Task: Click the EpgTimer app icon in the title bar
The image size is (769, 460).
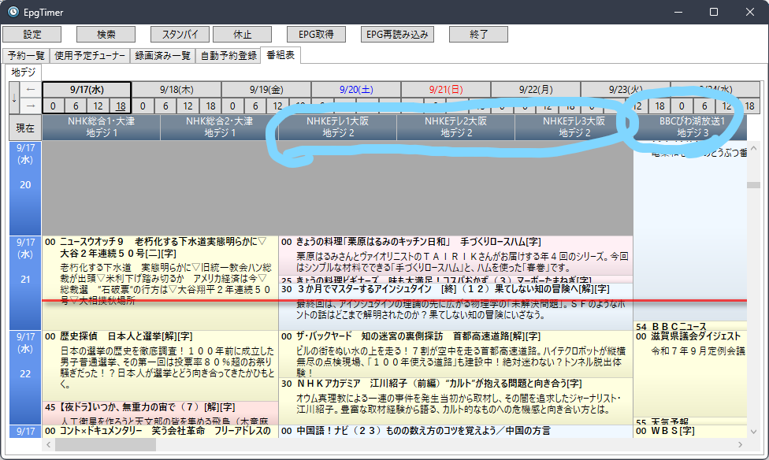Action: pos(13,12)
